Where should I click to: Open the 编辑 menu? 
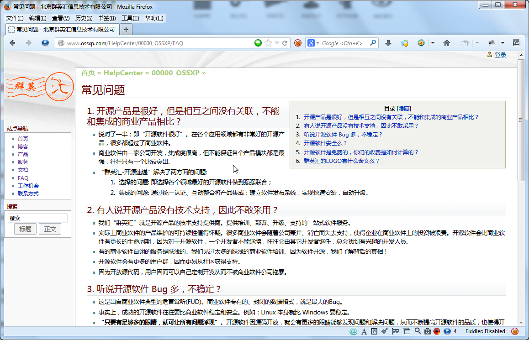(37, 18)
